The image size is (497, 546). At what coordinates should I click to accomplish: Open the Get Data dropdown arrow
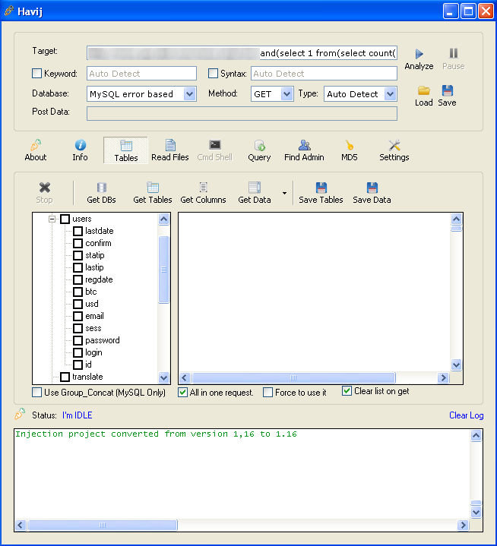click(x=284, y=193)
